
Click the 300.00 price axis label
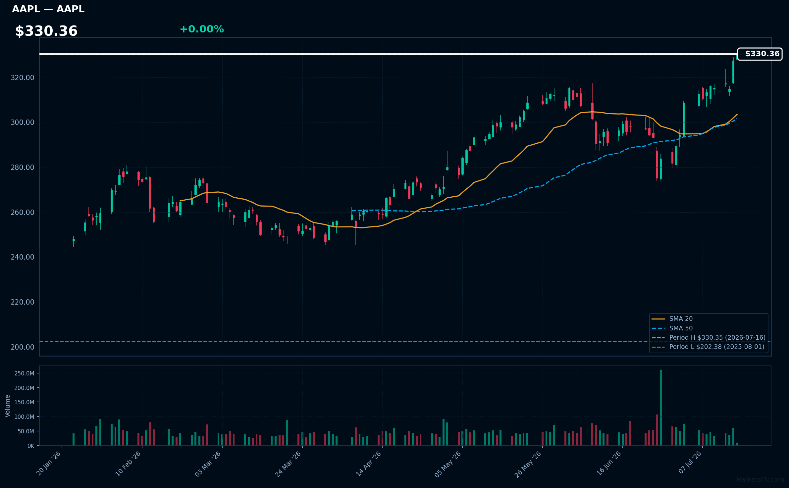coord(23,122)
